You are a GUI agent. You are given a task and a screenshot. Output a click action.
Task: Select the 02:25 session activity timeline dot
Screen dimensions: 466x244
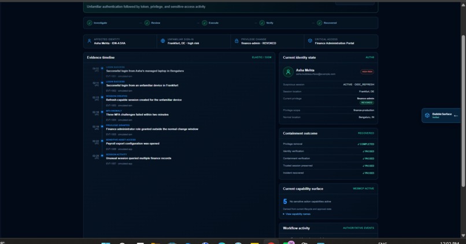(x=102, y=155)
